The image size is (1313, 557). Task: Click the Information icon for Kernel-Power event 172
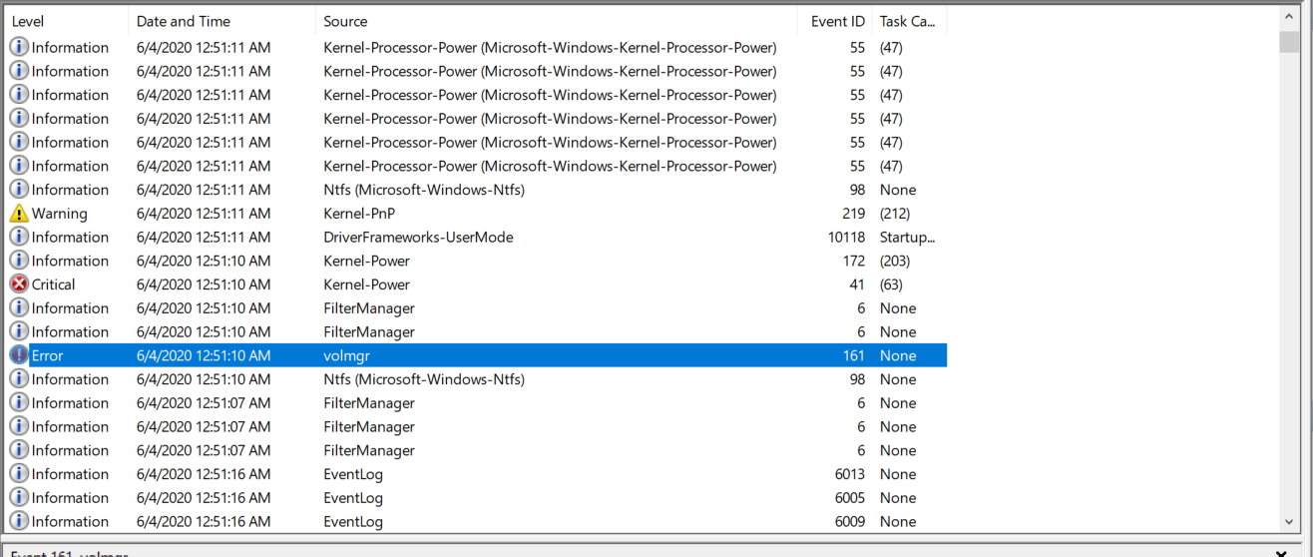[19, 261]
